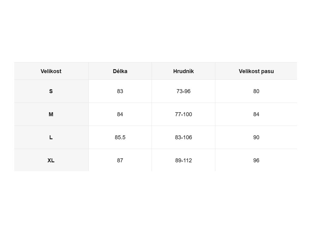Viewport: 311px width, 233px height.
Task: Click waist value 96 for size XL
Action: 256,160
